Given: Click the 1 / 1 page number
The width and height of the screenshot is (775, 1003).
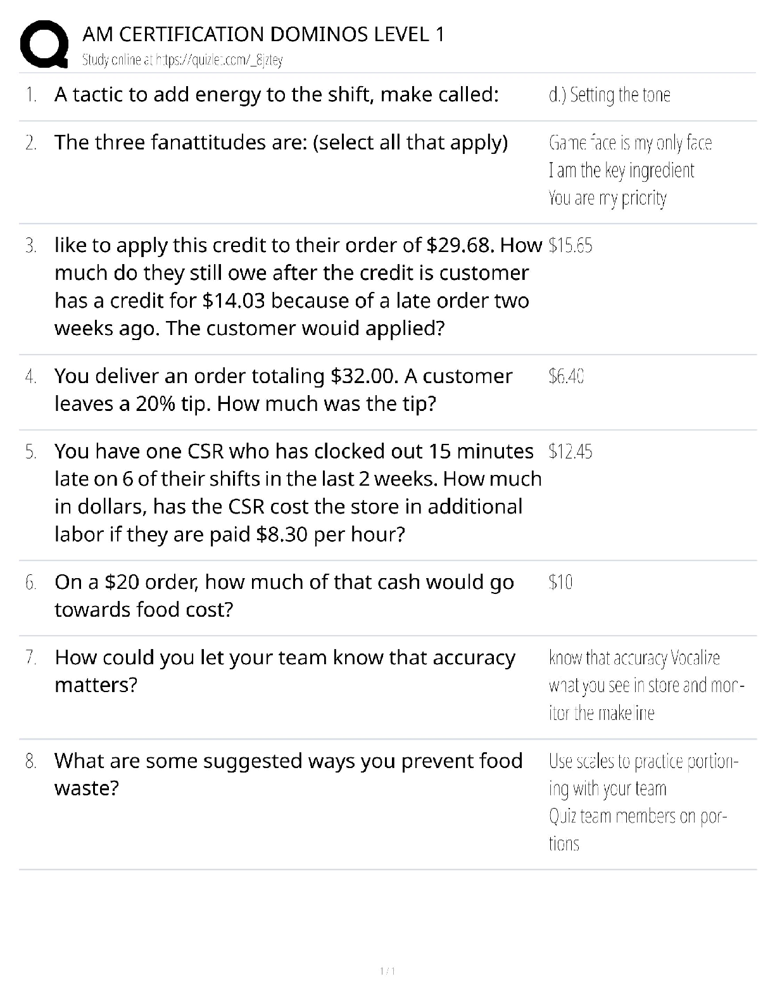Looking at the screenshot, I should 387,971.
